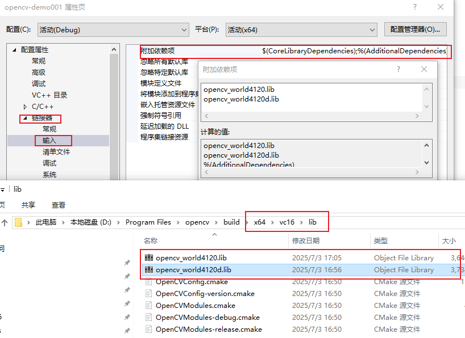Click the help icon of the properties window
The image size is (465, 338).
pos(415,7)
